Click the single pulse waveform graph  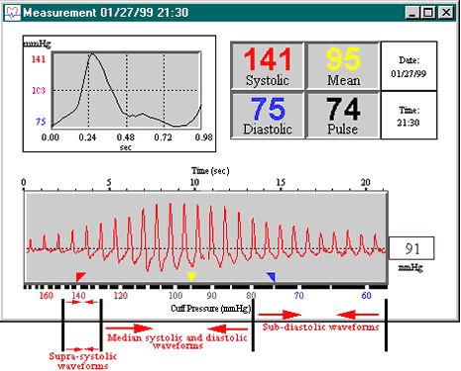(126, 90)
